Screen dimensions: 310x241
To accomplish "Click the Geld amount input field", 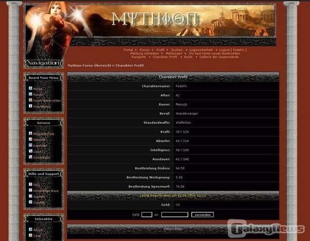I will pos(147,215).
